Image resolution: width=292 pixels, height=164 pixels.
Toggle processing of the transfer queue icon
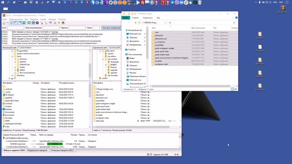tap(33, 23)
